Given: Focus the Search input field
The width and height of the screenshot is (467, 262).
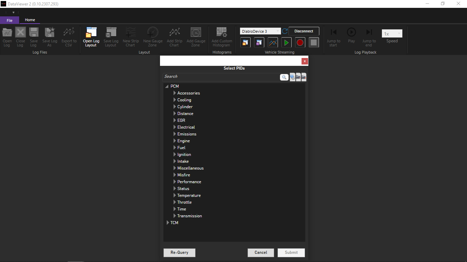Looking at the screenshot, I should point(221,77).
